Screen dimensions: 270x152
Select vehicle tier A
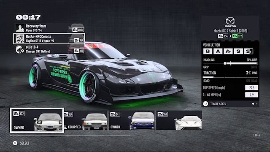click(x=218, y=51)
